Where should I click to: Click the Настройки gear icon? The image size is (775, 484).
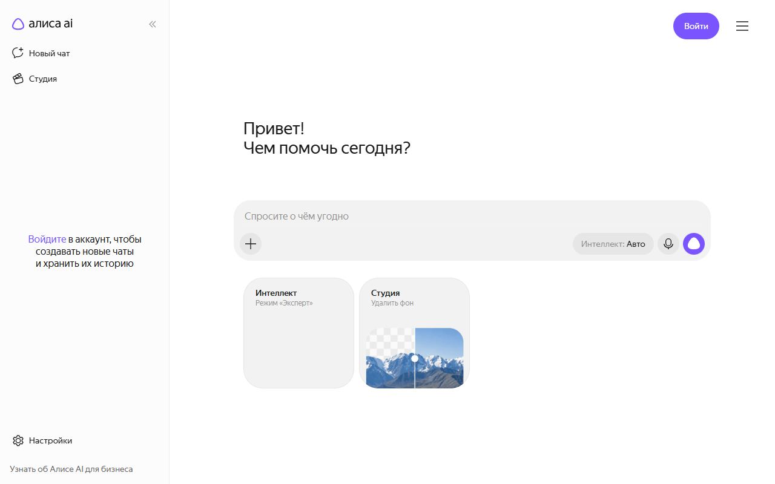pyautogui.click(x=18, y=440)
